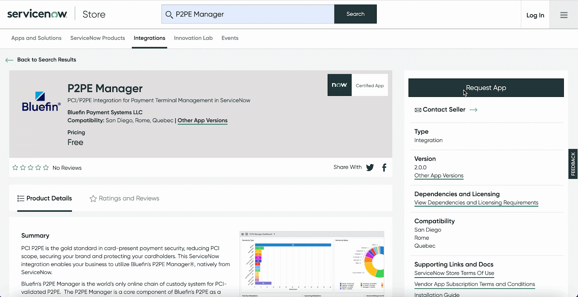Open the hamburger menu

pyautogui.click(x=564, y=15)
